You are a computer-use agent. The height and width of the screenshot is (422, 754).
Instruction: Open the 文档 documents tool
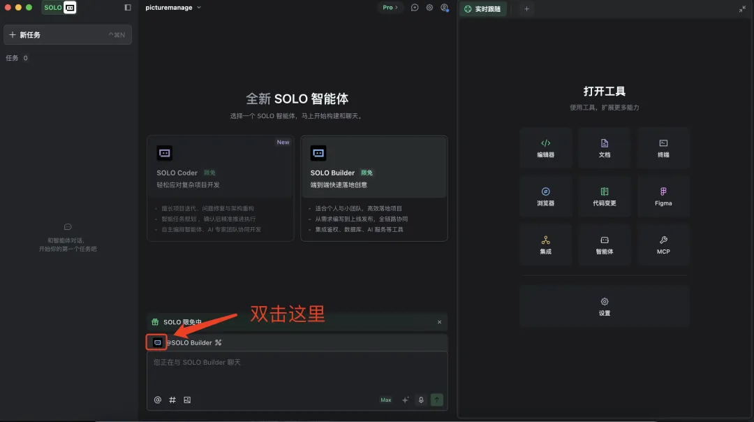click(x=605, y=148)
